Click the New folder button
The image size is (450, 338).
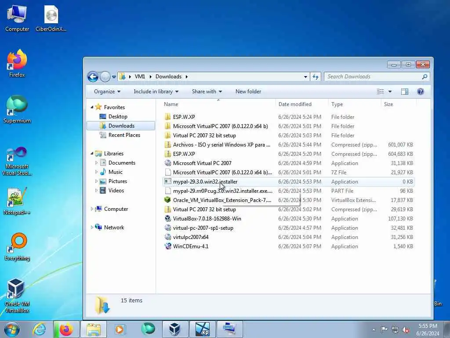tap(248, 92)
